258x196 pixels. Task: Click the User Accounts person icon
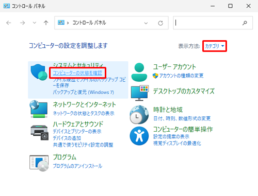pos(139,72)
